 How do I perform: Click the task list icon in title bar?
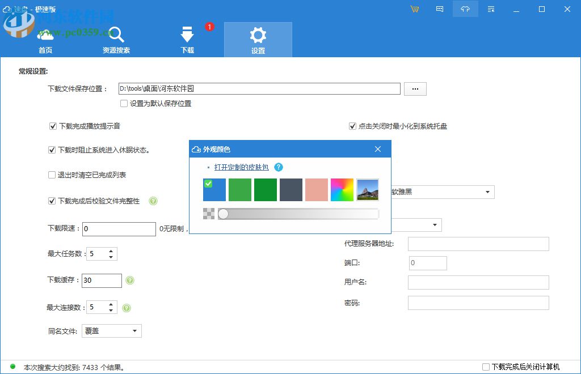tap(491, 9)
